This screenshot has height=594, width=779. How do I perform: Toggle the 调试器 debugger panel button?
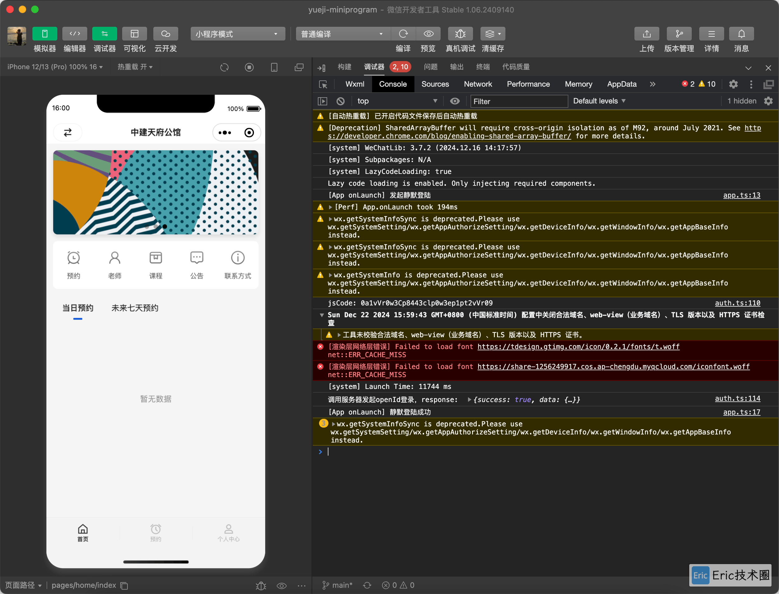[x=104, y=34]
